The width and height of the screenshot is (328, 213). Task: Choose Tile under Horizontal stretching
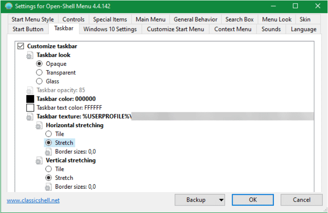(x=48, y=134)
